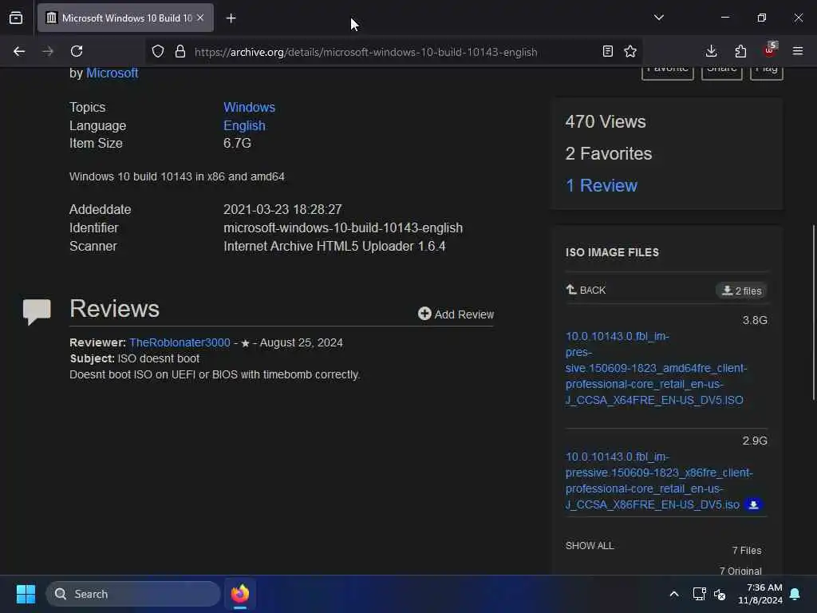Click the 7 Files text
817x613 pixels.
[x=747, y=551]
